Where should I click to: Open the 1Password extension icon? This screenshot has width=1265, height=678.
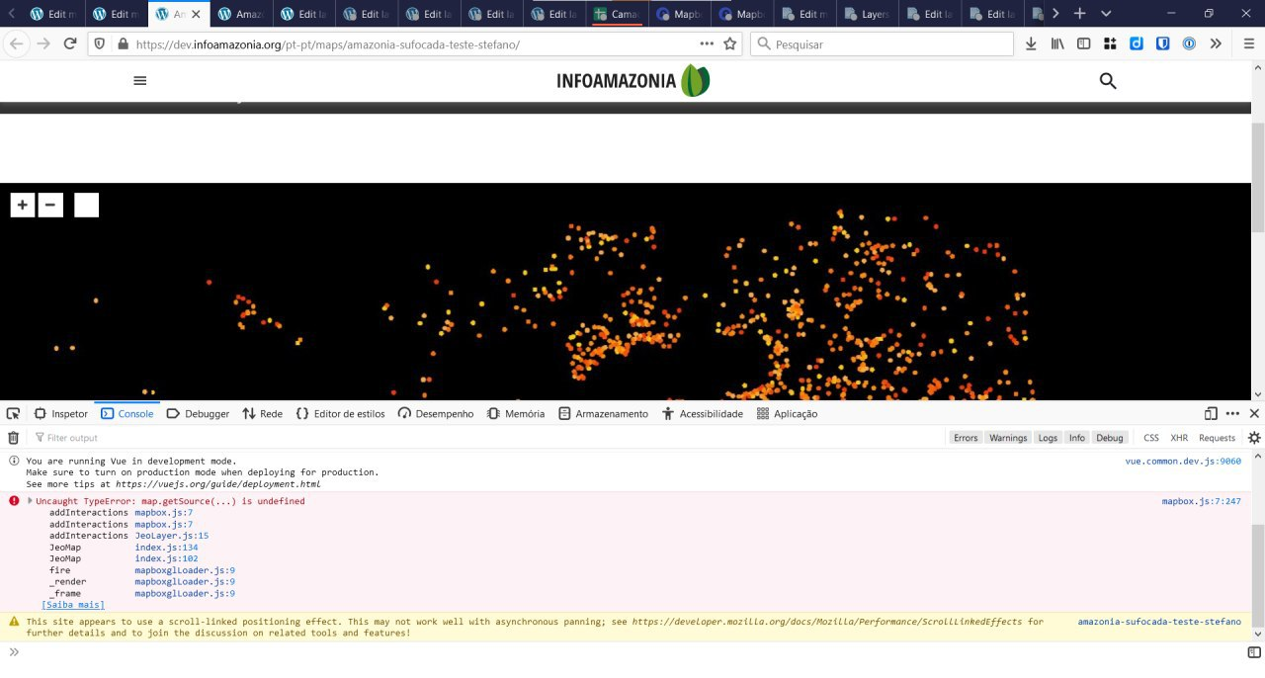(1189, 43)
